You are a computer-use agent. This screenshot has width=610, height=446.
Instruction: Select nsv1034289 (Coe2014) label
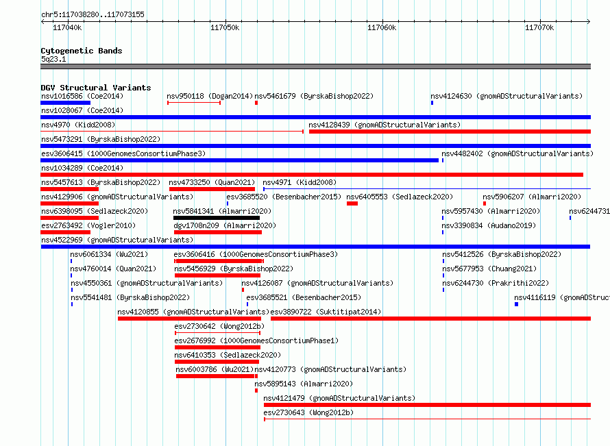pos(82,168)
